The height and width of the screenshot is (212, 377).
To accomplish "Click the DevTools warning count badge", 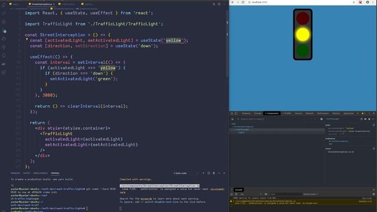I will 363,114.
